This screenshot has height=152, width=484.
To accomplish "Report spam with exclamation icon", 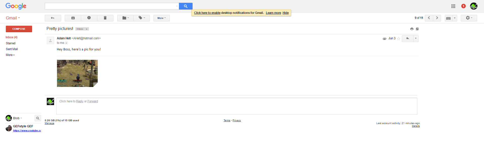I will click(x=89, y=18).
